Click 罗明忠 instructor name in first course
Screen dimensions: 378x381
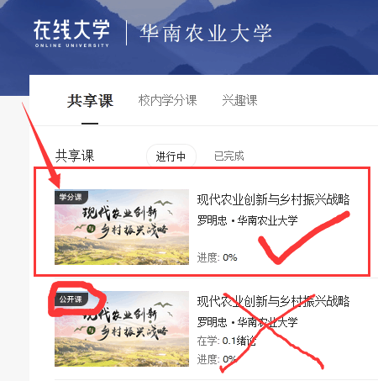tap(212, 220)
